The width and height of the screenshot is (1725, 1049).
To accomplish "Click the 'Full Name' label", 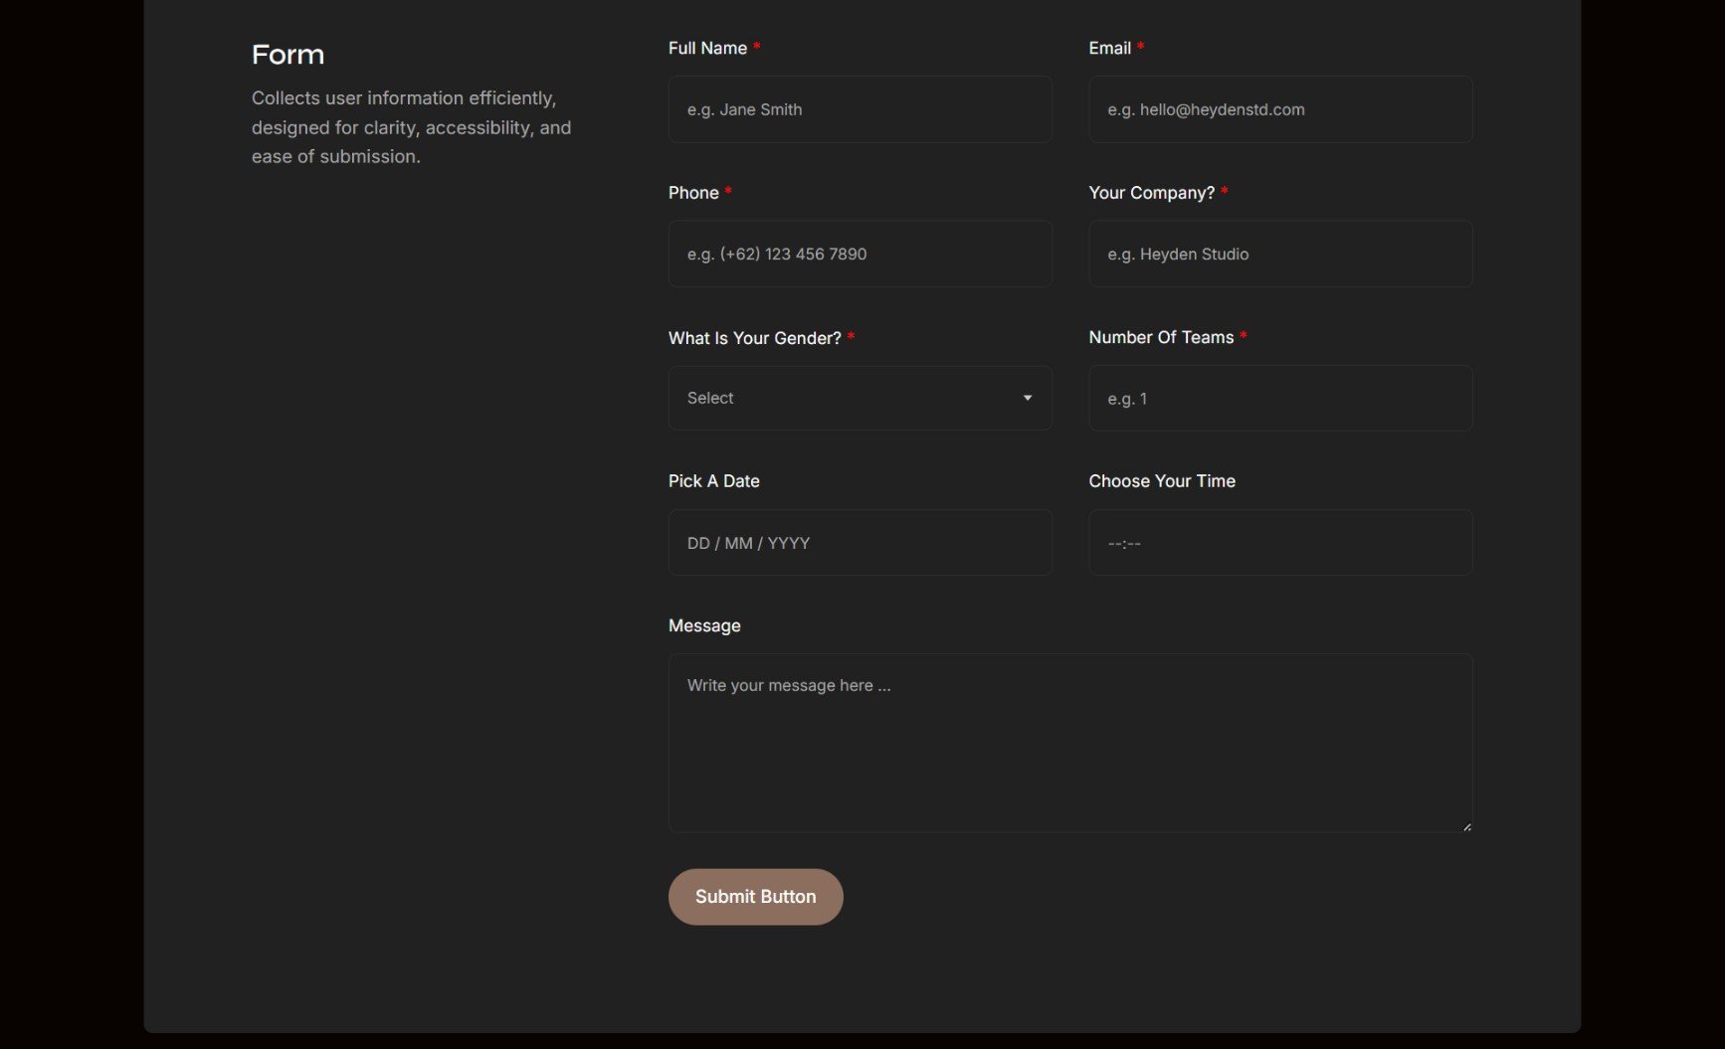I will coord(707,48).
